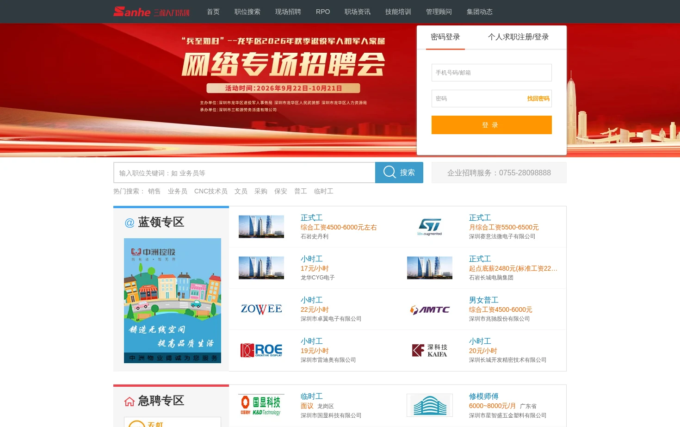Click the search magnifier button
680x427 pixels.
[399, 173]
